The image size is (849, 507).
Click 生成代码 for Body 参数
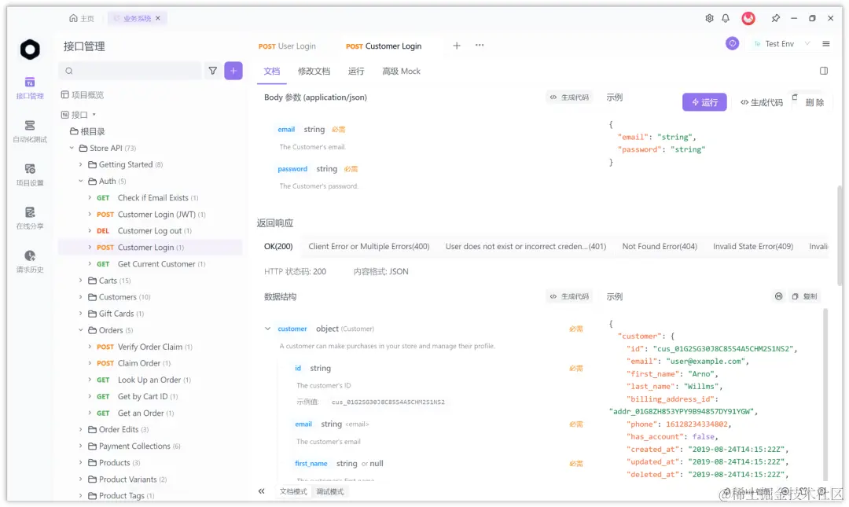point(570,97)
